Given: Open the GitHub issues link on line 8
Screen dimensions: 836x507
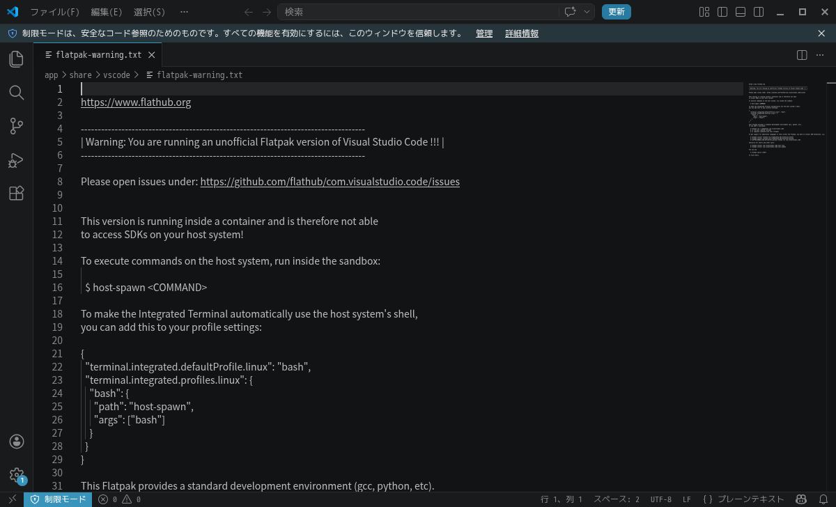Looking at the screenshot, I should click(330, 182).
